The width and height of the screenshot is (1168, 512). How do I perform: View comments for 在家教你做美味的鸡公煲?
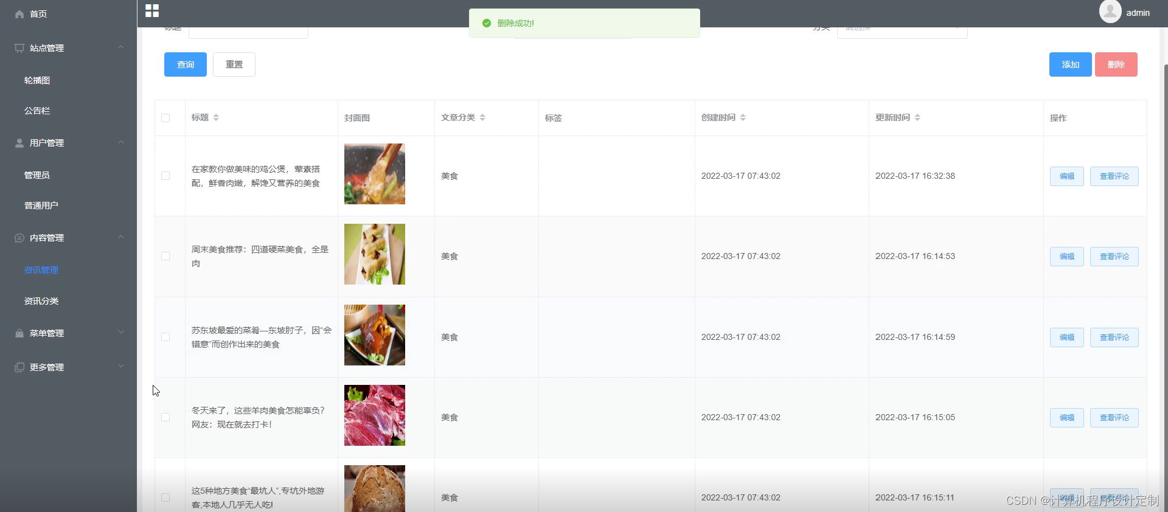tap(1114, 176)
